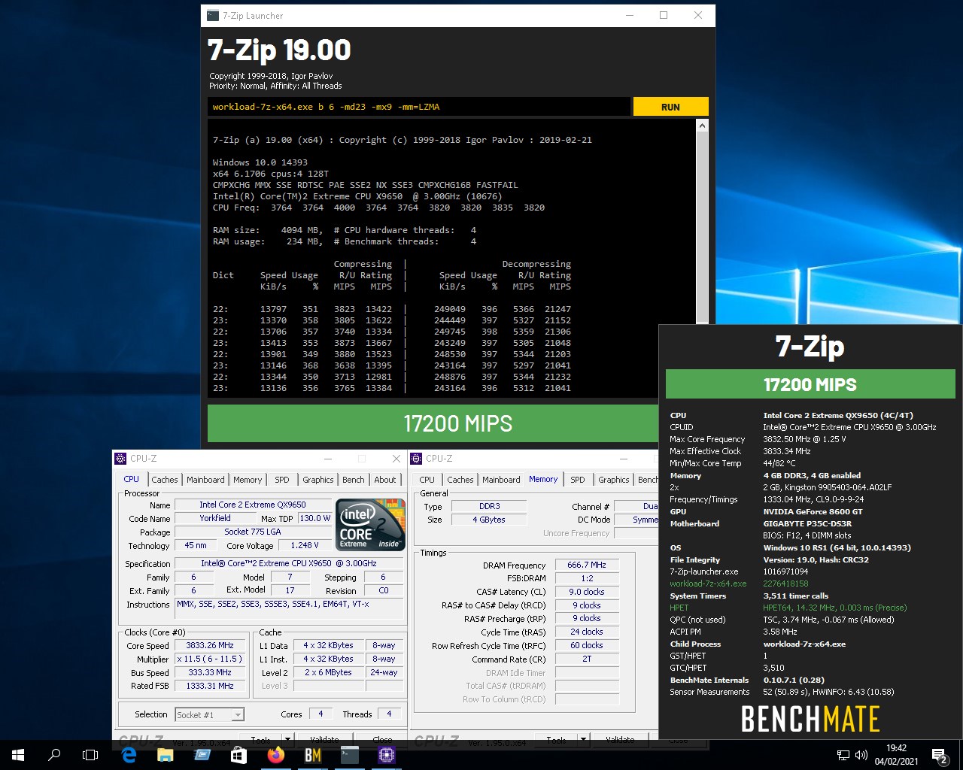963x770 pixels.
Task: Open Firefox from the taskbar
Action: (x=276, y=755)
